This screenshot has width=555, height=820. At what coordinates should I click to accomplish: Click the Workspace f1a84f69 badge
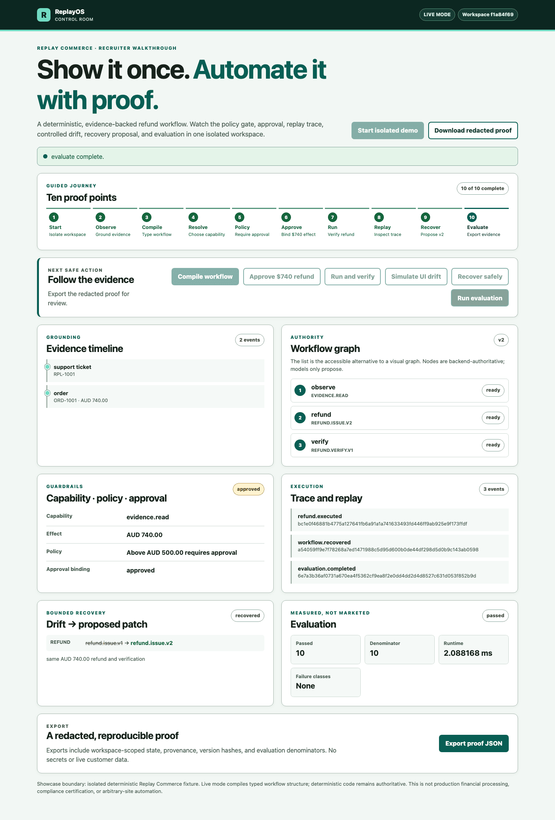point(488,15)
